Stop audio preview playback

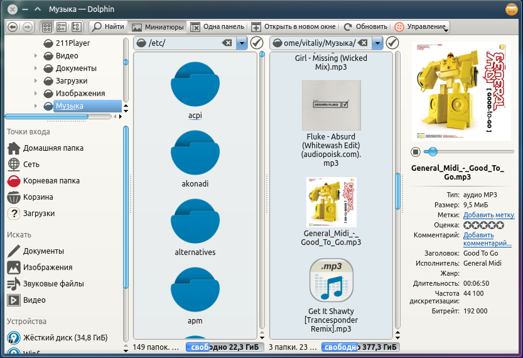416,152
